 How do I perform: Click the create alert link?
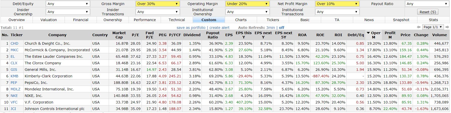pos(219,28)
